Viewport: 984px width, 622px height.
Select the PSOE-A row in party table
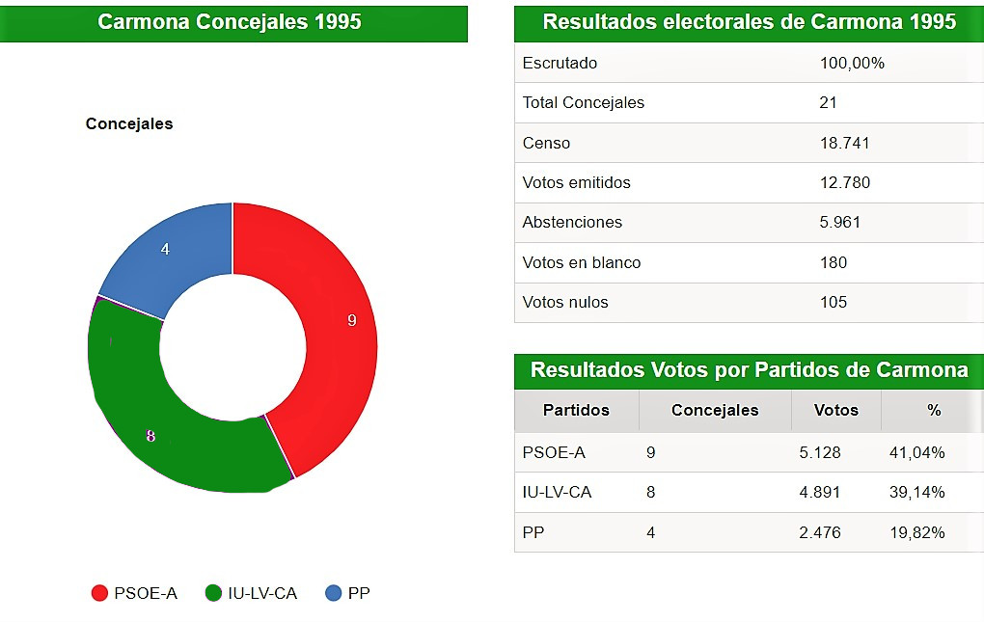[x=750, y=452]
